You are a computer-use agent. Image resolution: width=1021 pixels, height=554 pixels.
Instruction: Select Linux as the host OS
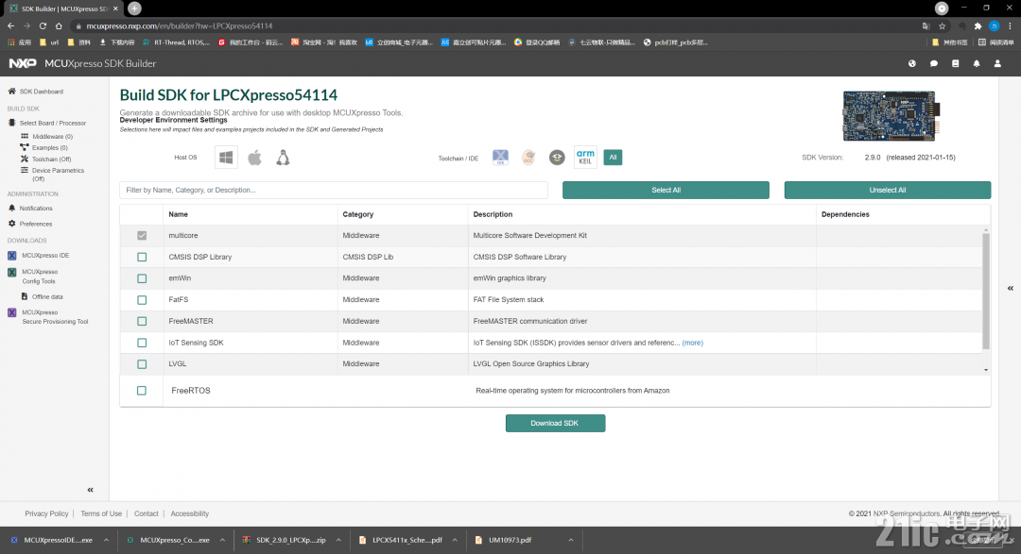click(x=283, y=158)
